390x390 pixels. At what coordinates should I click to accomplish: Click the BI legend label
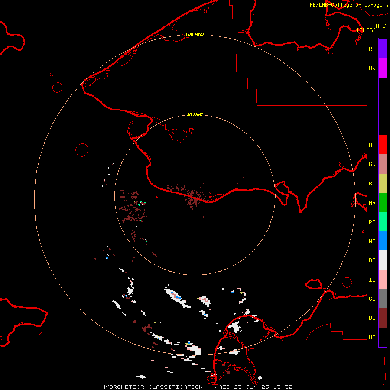click(372, 318)
